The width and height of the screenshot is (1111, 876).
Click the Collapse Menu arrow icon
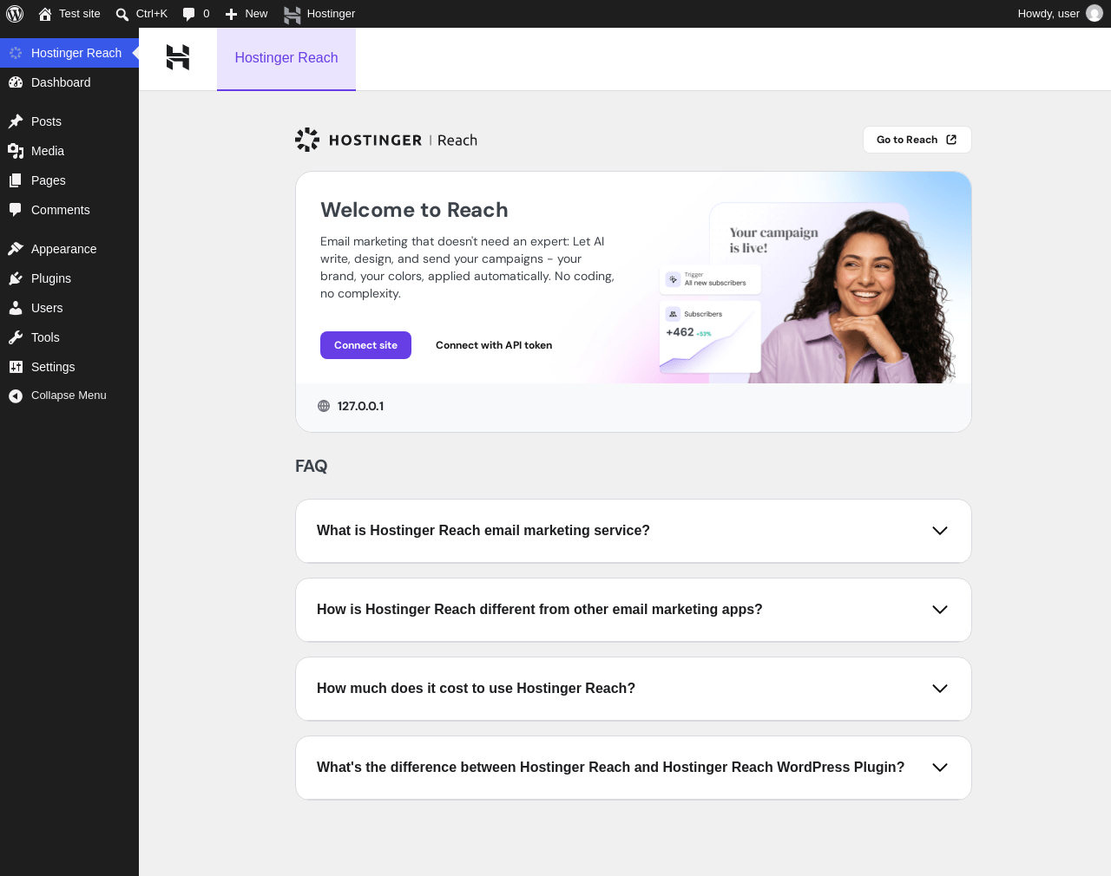(16, 396)
